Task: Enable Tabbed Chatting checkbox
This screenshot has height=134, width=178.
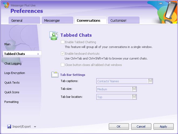Action: tap(62, 42)
